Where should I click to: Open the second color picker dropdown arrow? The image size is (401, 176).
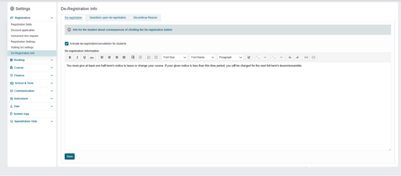click(281, 57)
